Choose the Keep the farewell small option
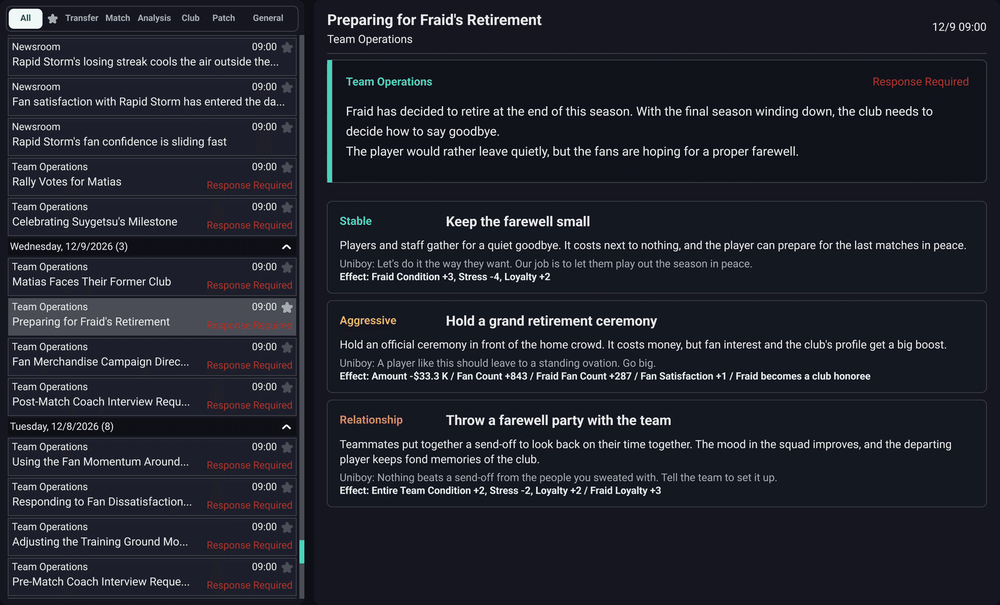The image size is (1000, 605). 657,247
